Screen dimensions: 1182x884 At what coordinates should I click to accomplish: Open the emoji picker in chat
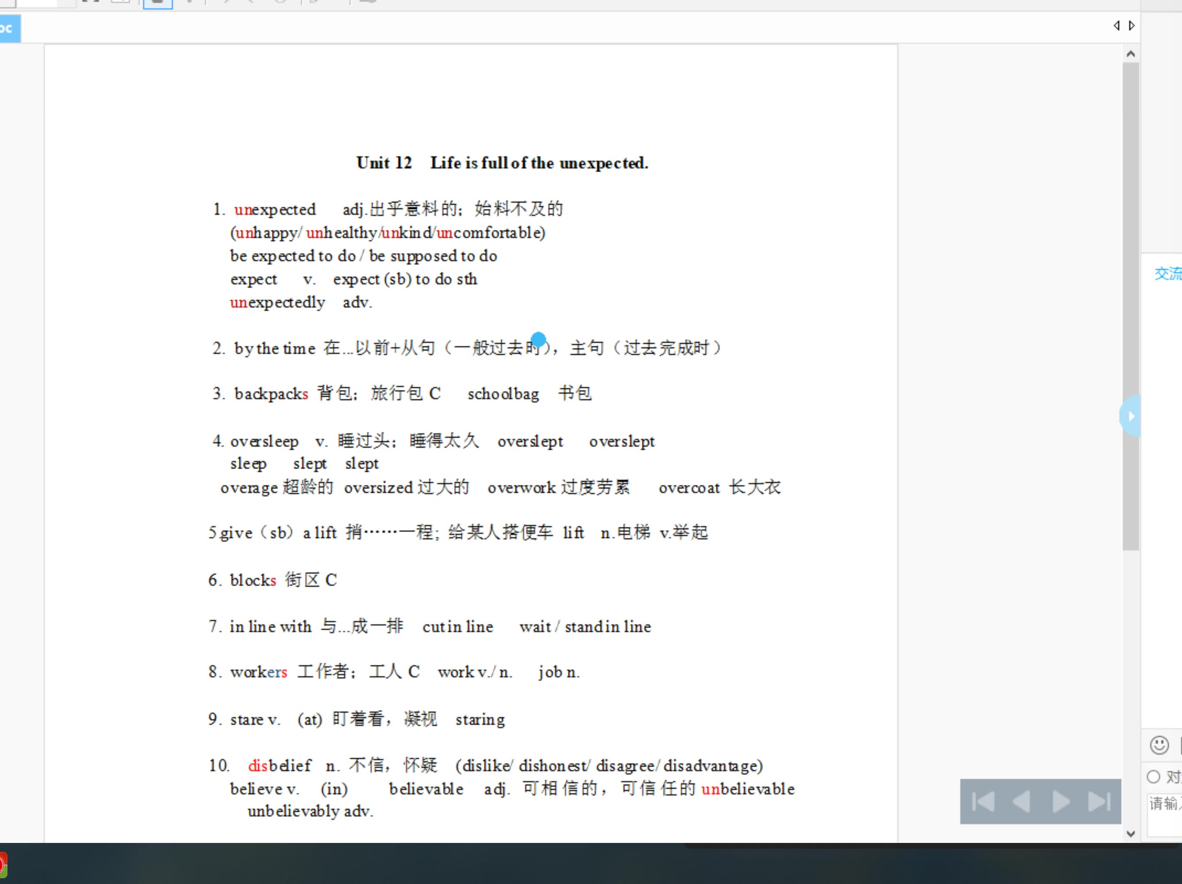pyautogui.click(x=1159, y=744)
